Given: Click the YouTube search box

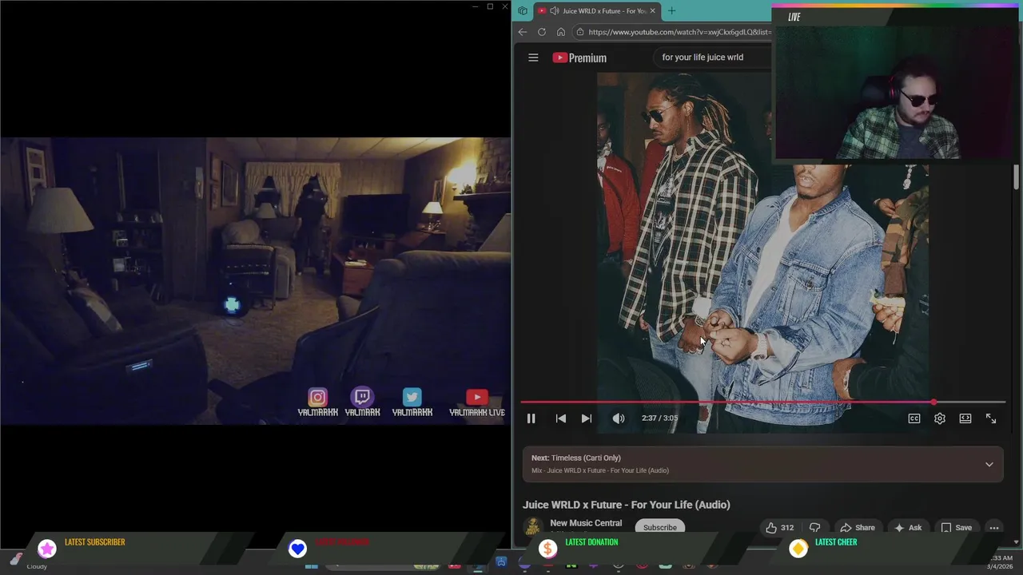Looking at the screenshot, I should (711, 57).
